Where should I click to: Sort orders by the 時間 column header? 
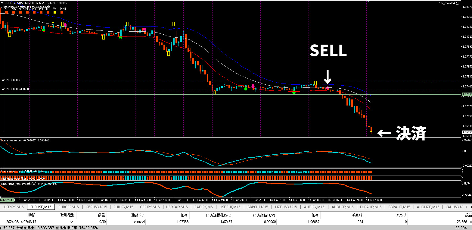(x=32, y=215)
